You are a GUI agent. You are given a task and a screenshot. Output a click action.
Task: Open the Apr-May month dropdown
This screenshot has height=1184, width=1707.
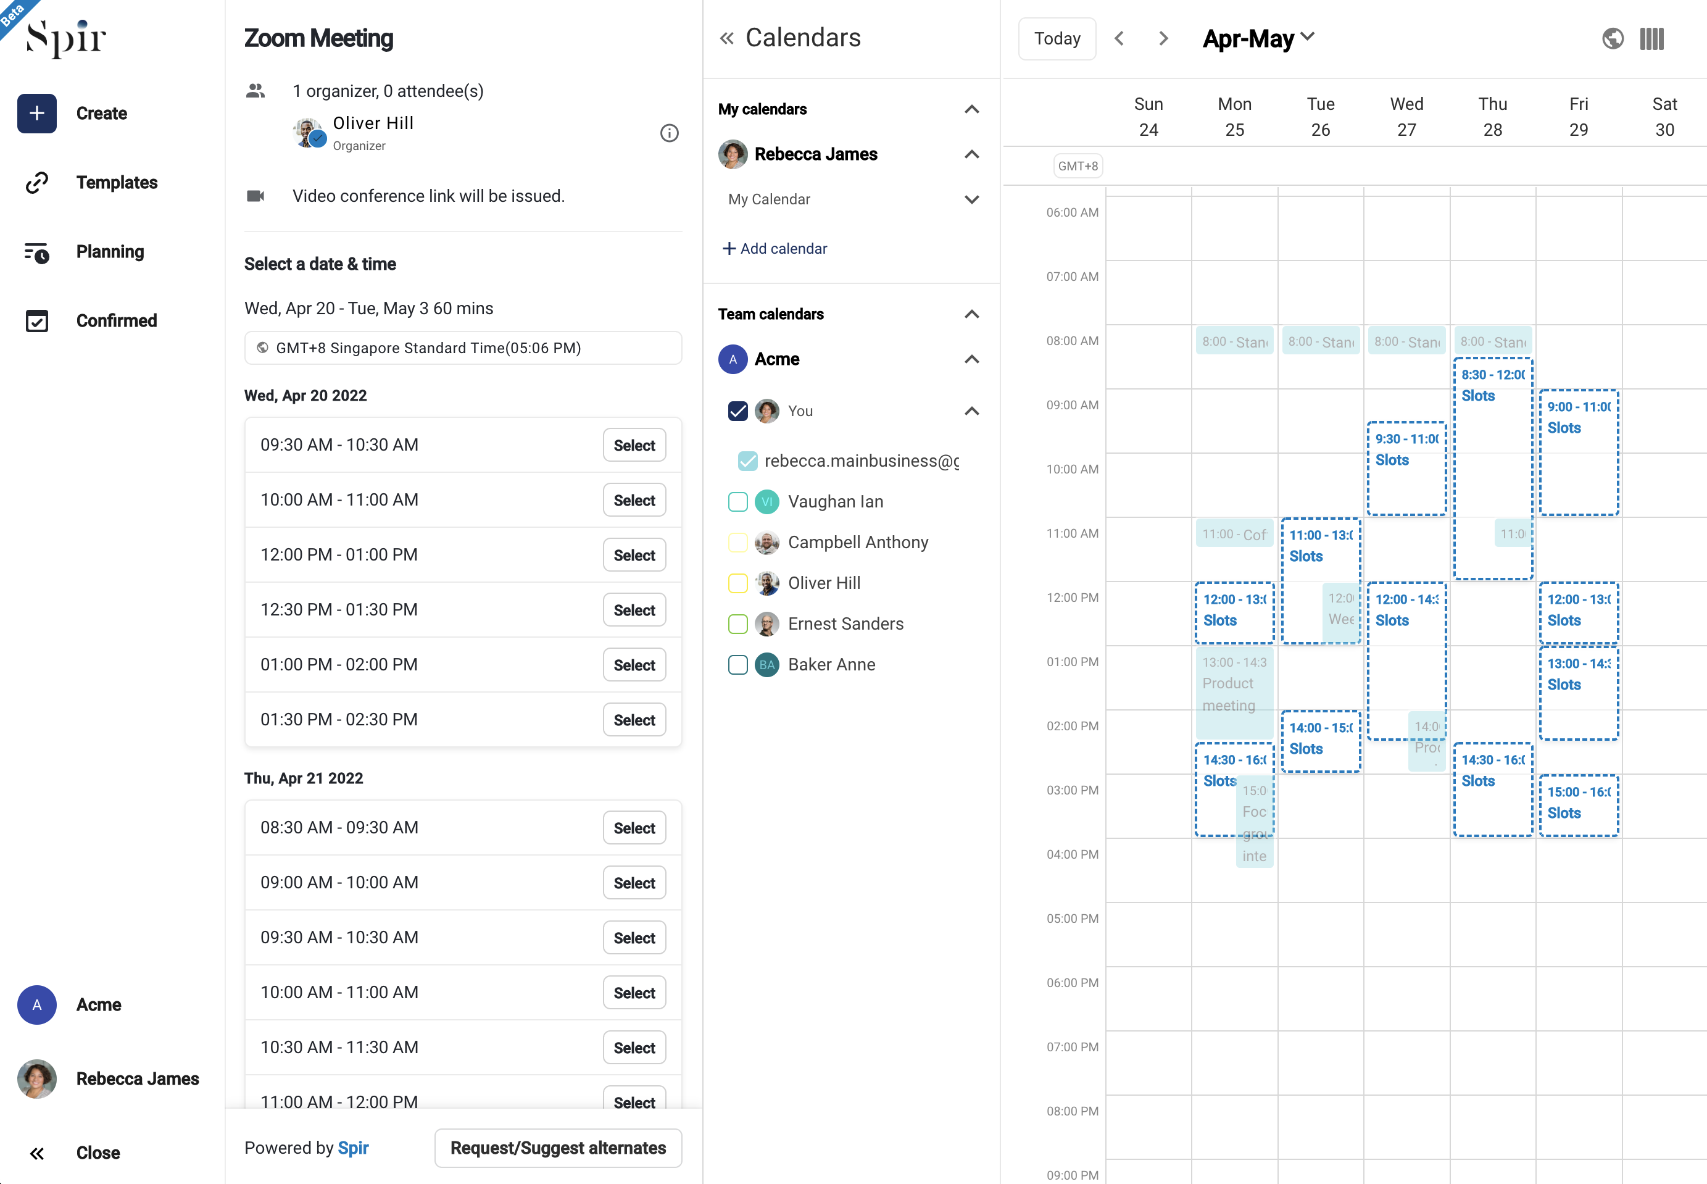[x=1258, y=38]
